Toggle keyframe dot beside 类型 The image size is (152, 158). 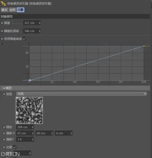pos(4,94)
